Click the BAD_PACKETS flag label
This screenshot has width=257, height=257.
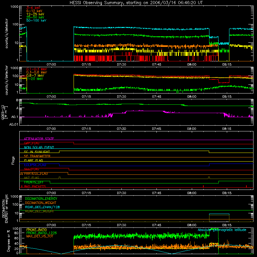35,186
